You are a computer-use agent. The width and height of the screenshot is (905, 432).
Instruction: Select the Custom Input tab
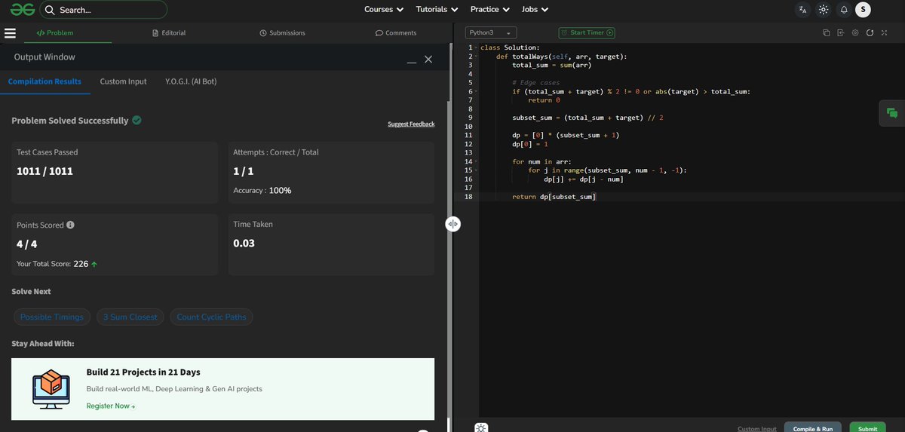pos(124,81)
